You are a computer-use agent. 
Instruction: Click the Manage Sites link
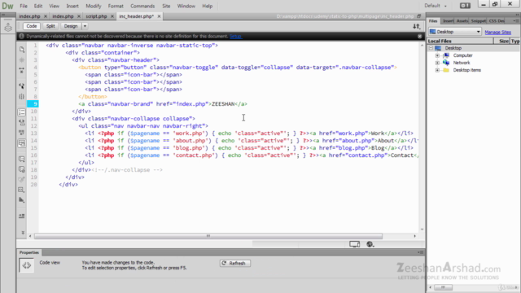497,33
